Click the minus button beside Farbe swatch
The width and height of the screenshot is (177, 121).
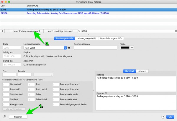132,48
